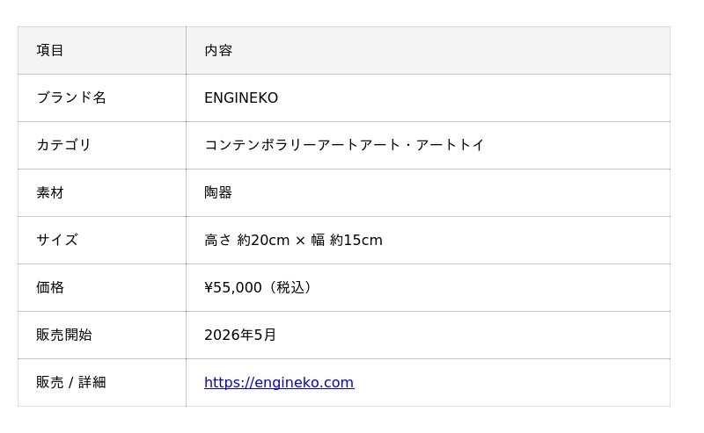This screenshot has width=704, height=433.
Task: Click the アートトイ text in category row
Action: (450, 145)
